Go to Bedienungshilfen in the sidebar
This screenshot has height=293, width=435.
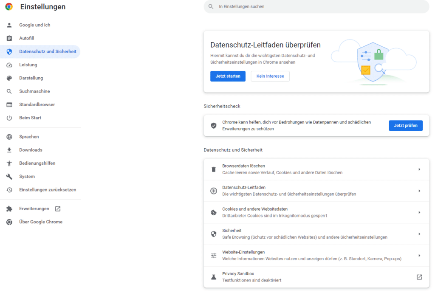coord(37,163)
